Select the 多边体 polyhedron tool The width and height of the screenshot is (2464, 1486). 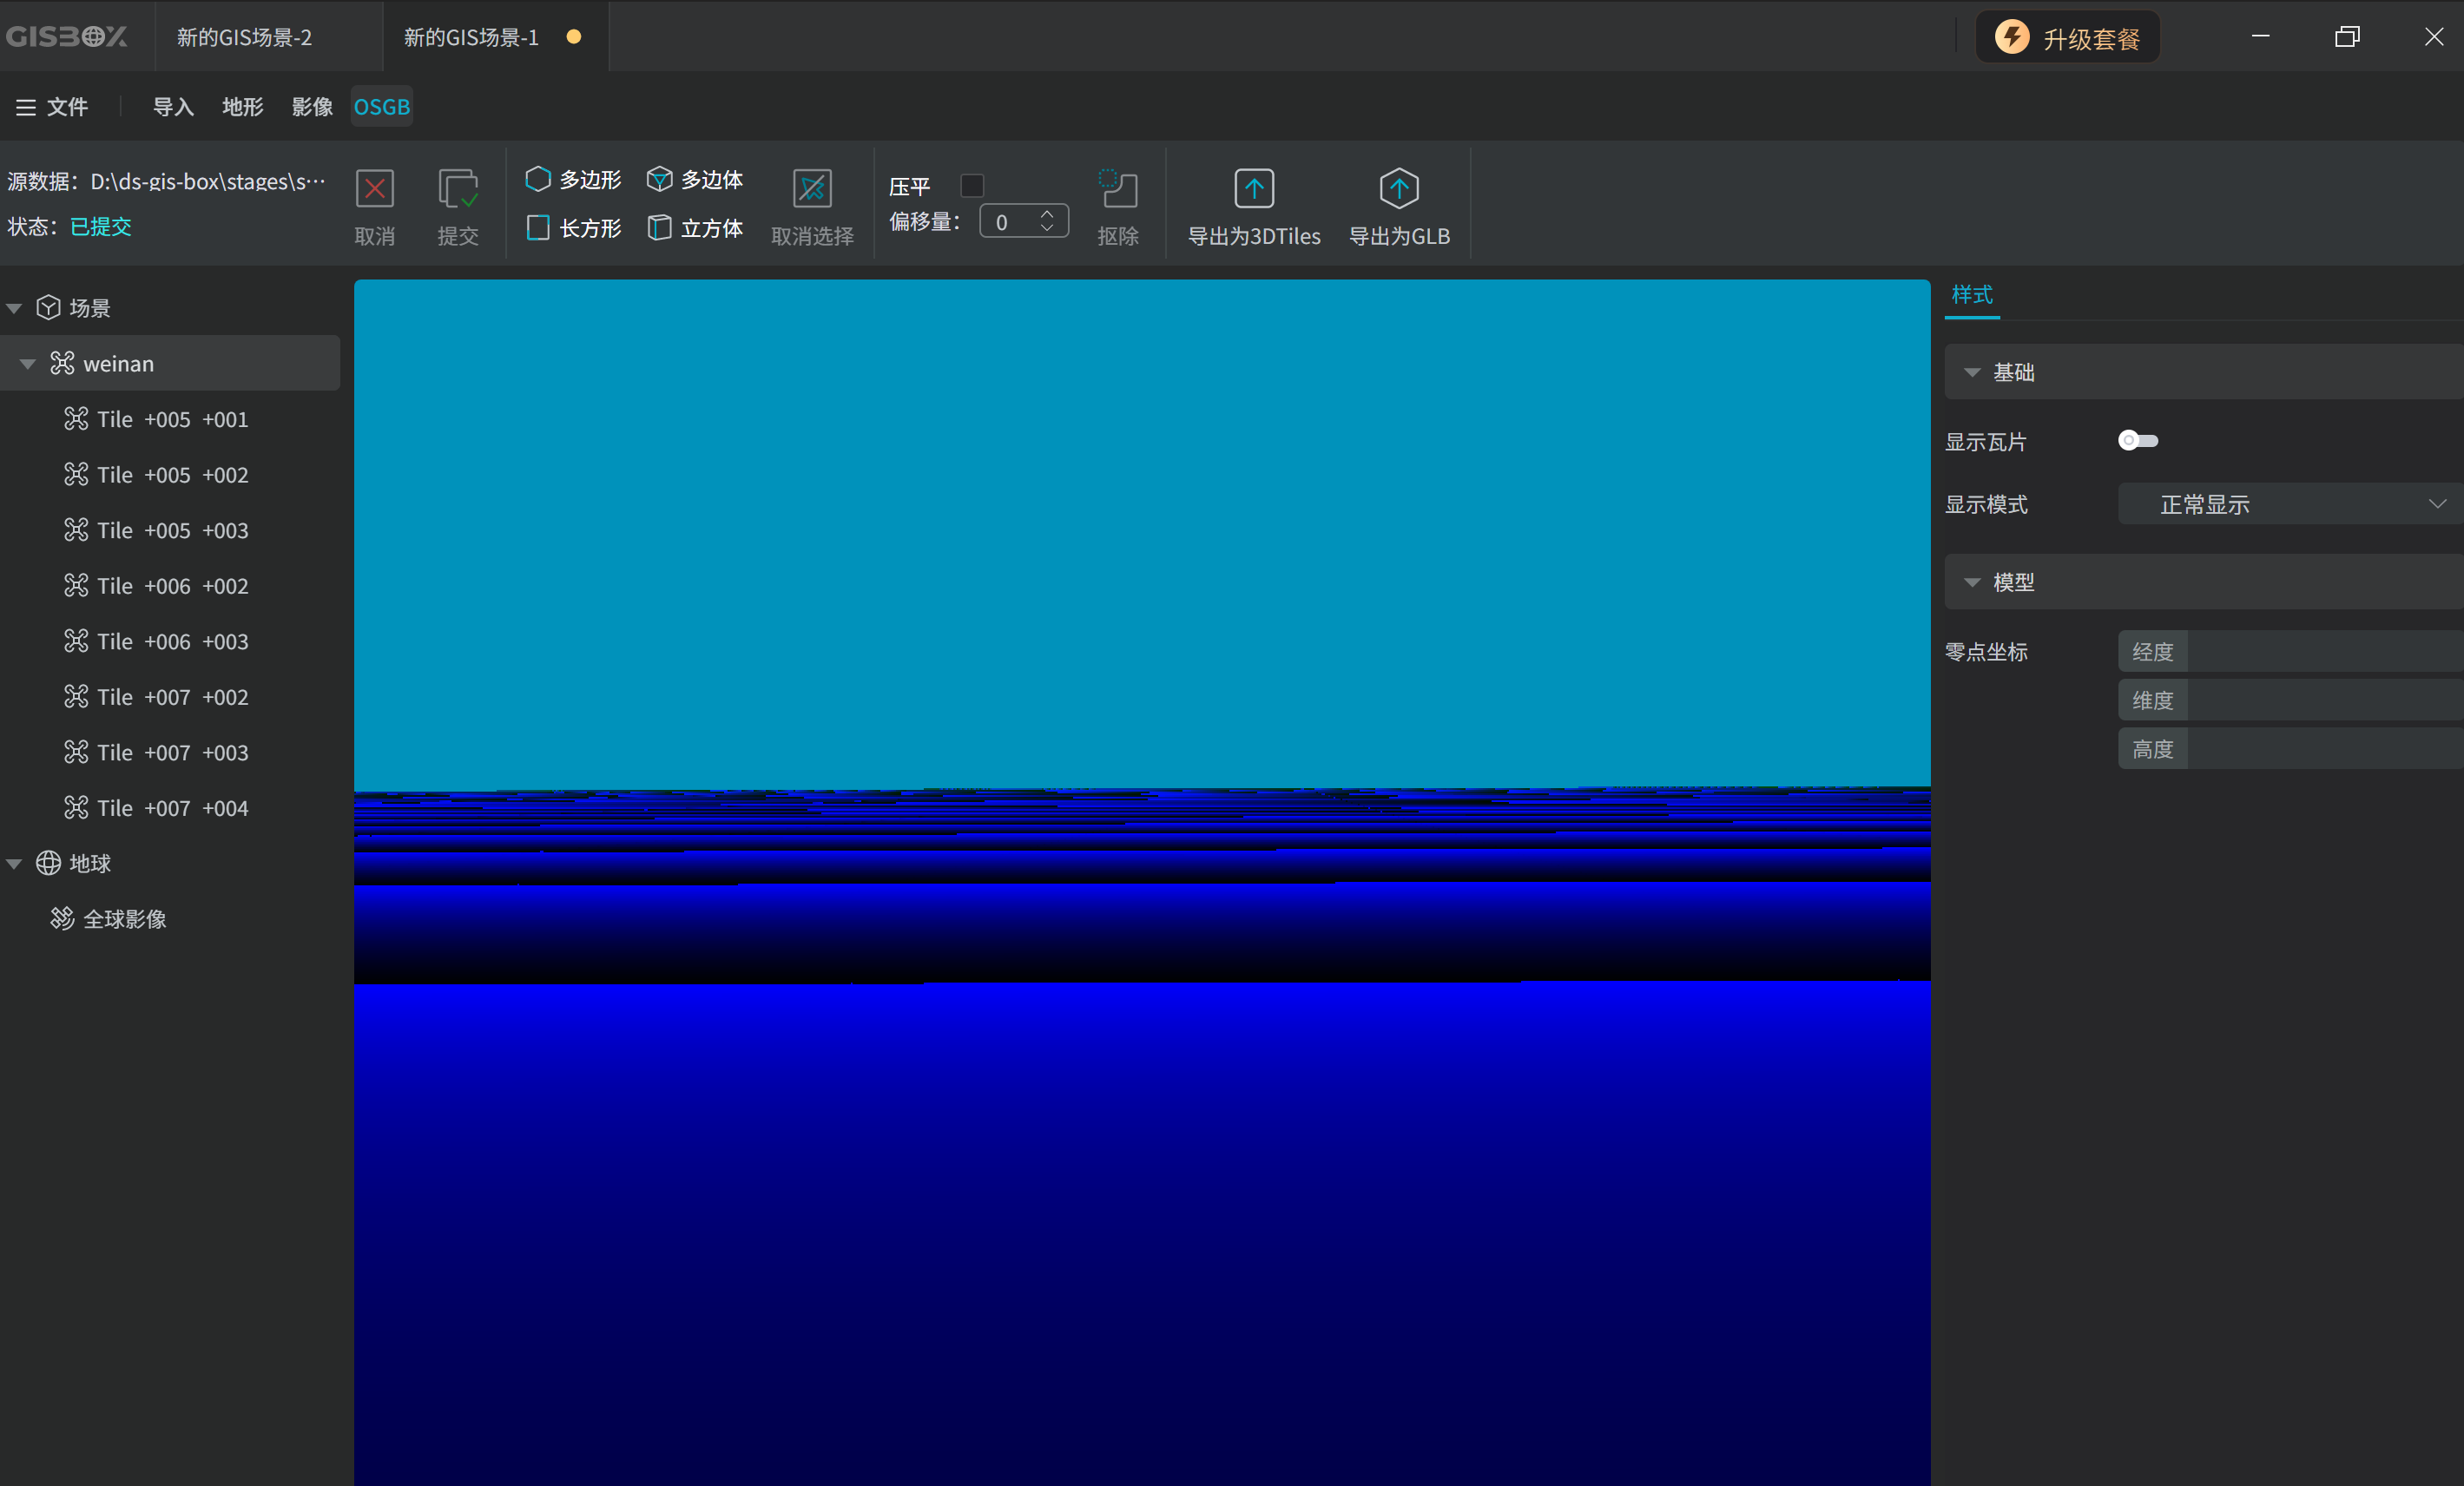(x=695, y=179)
